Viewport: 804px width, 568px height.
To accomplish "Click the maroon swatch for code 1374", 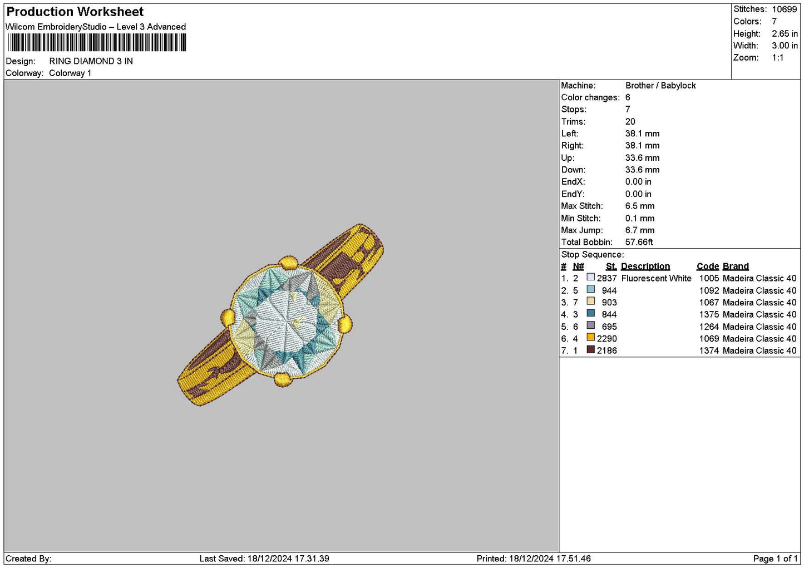I will point(590,349).
